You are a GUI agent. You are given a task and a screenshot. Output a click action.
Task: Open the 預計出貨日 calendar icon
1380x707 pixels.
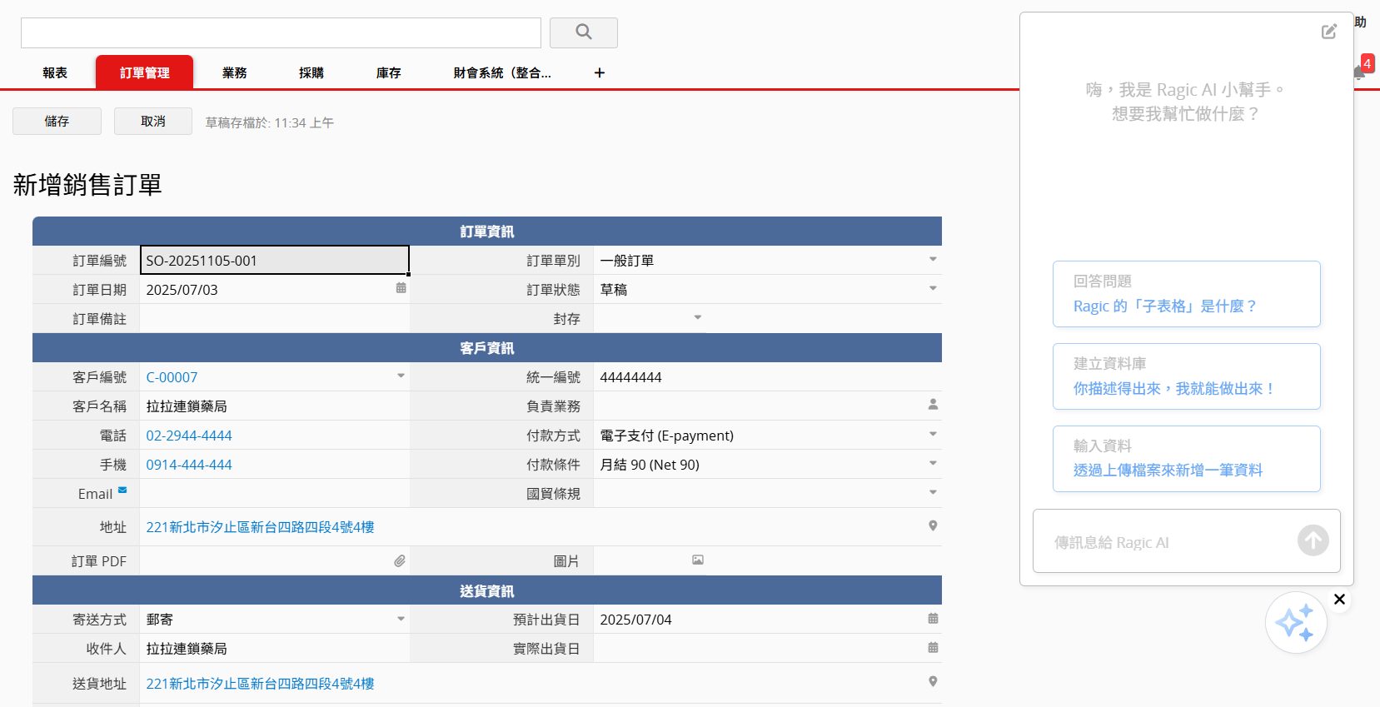(933, 619)
